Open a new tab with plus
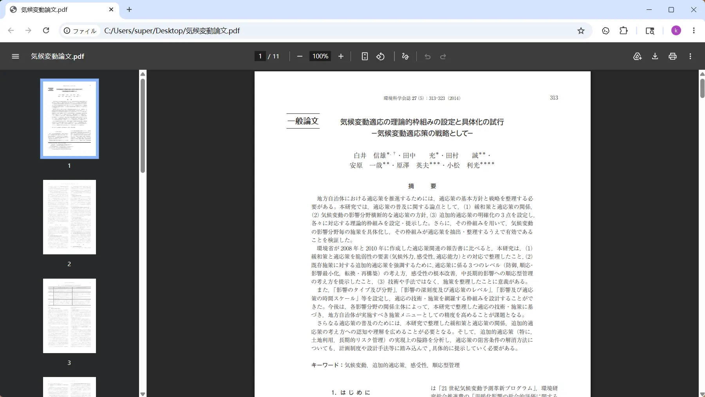 [x=129, y=9]
